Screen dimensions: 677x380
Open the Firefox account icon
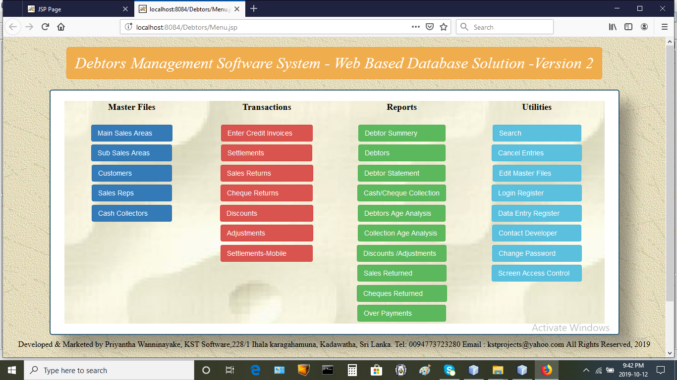644,27
